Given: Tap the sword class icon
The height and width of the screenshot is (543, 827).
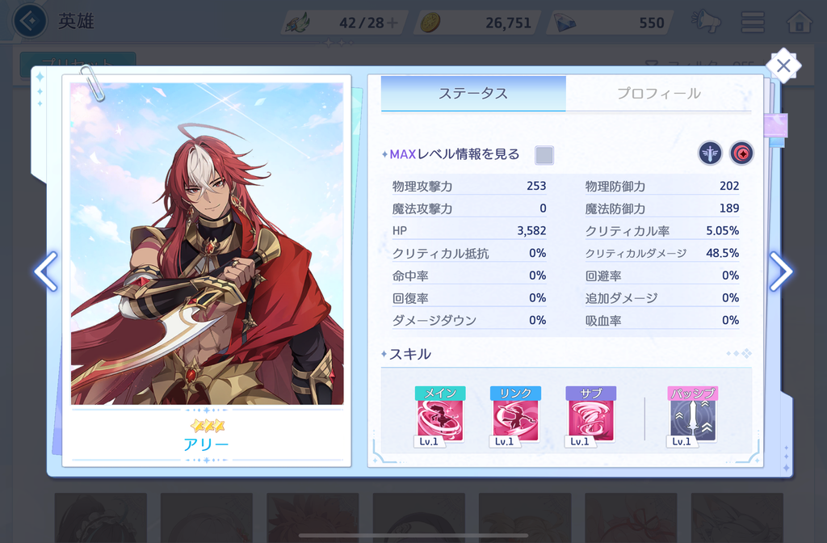Looking at the screenshot, I should (710, 154).
